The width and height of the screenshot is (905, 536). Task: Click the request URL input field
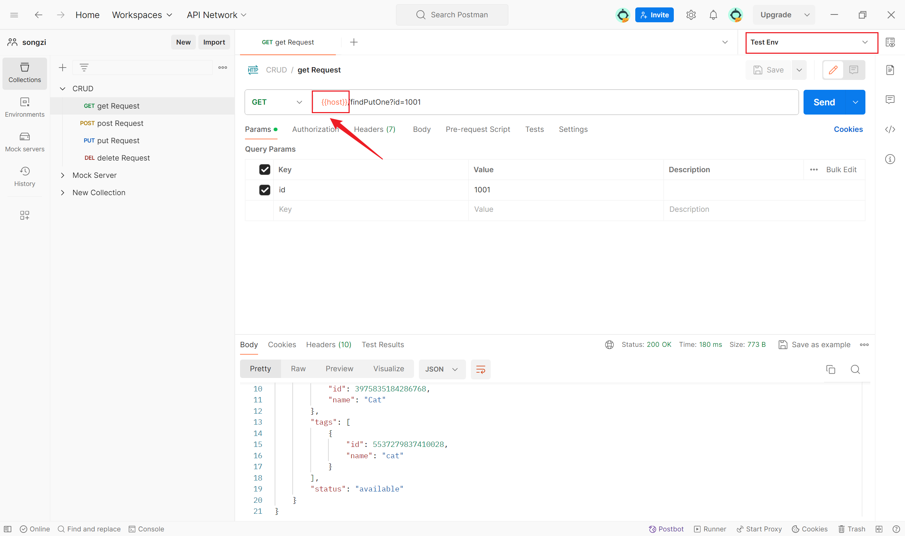[555, 102]
